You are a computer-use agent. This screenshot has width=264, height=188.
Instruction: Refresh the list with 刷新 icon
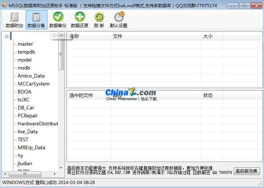(x=99, y=20)
